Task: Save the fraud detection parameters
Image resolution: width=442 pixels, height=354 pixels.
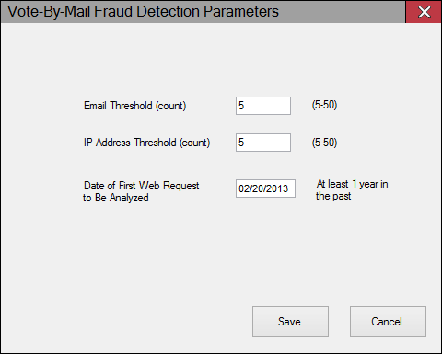Action: point(290,321)
